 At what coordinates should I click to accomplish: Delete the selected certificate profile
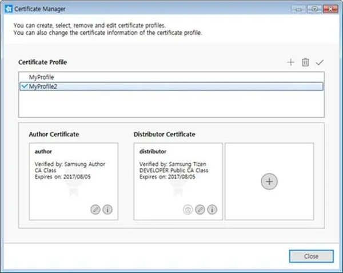[305, 62]
